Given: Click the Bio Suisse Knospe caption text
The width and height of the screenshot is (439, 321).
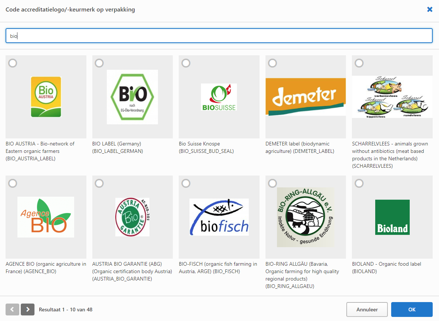Looking at the screenshot, I should (x=207, y=147).
